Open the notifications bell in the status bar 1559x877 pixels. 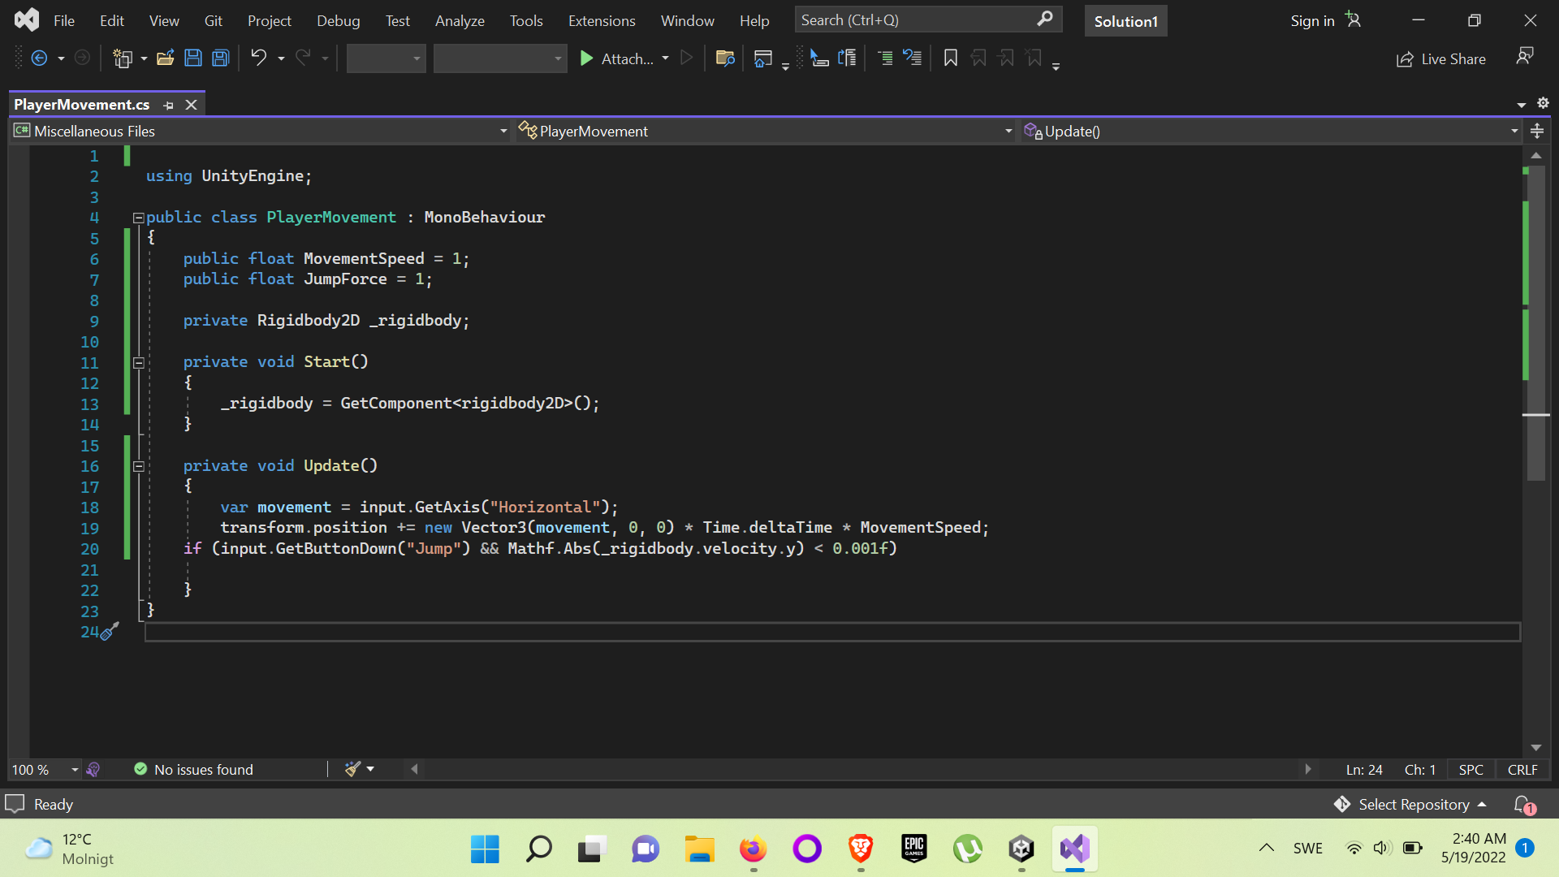point(1523,805)
